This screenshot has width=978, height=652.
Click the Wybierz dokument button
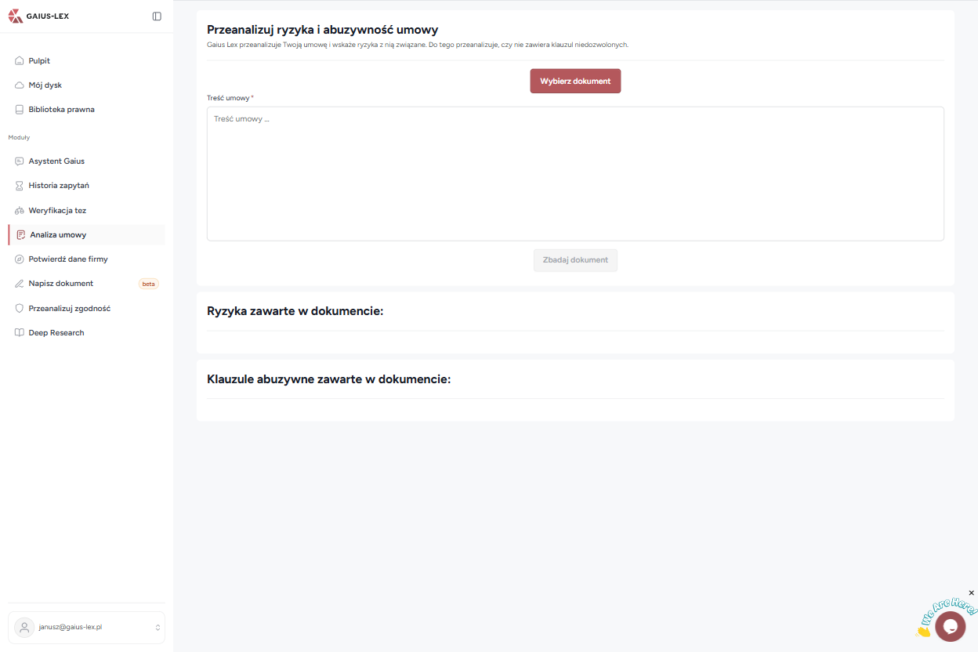coord(575,81)
